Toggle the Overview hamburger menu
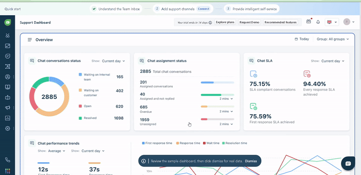This screenshot has height=175, width=361. [x=30, y=40]
